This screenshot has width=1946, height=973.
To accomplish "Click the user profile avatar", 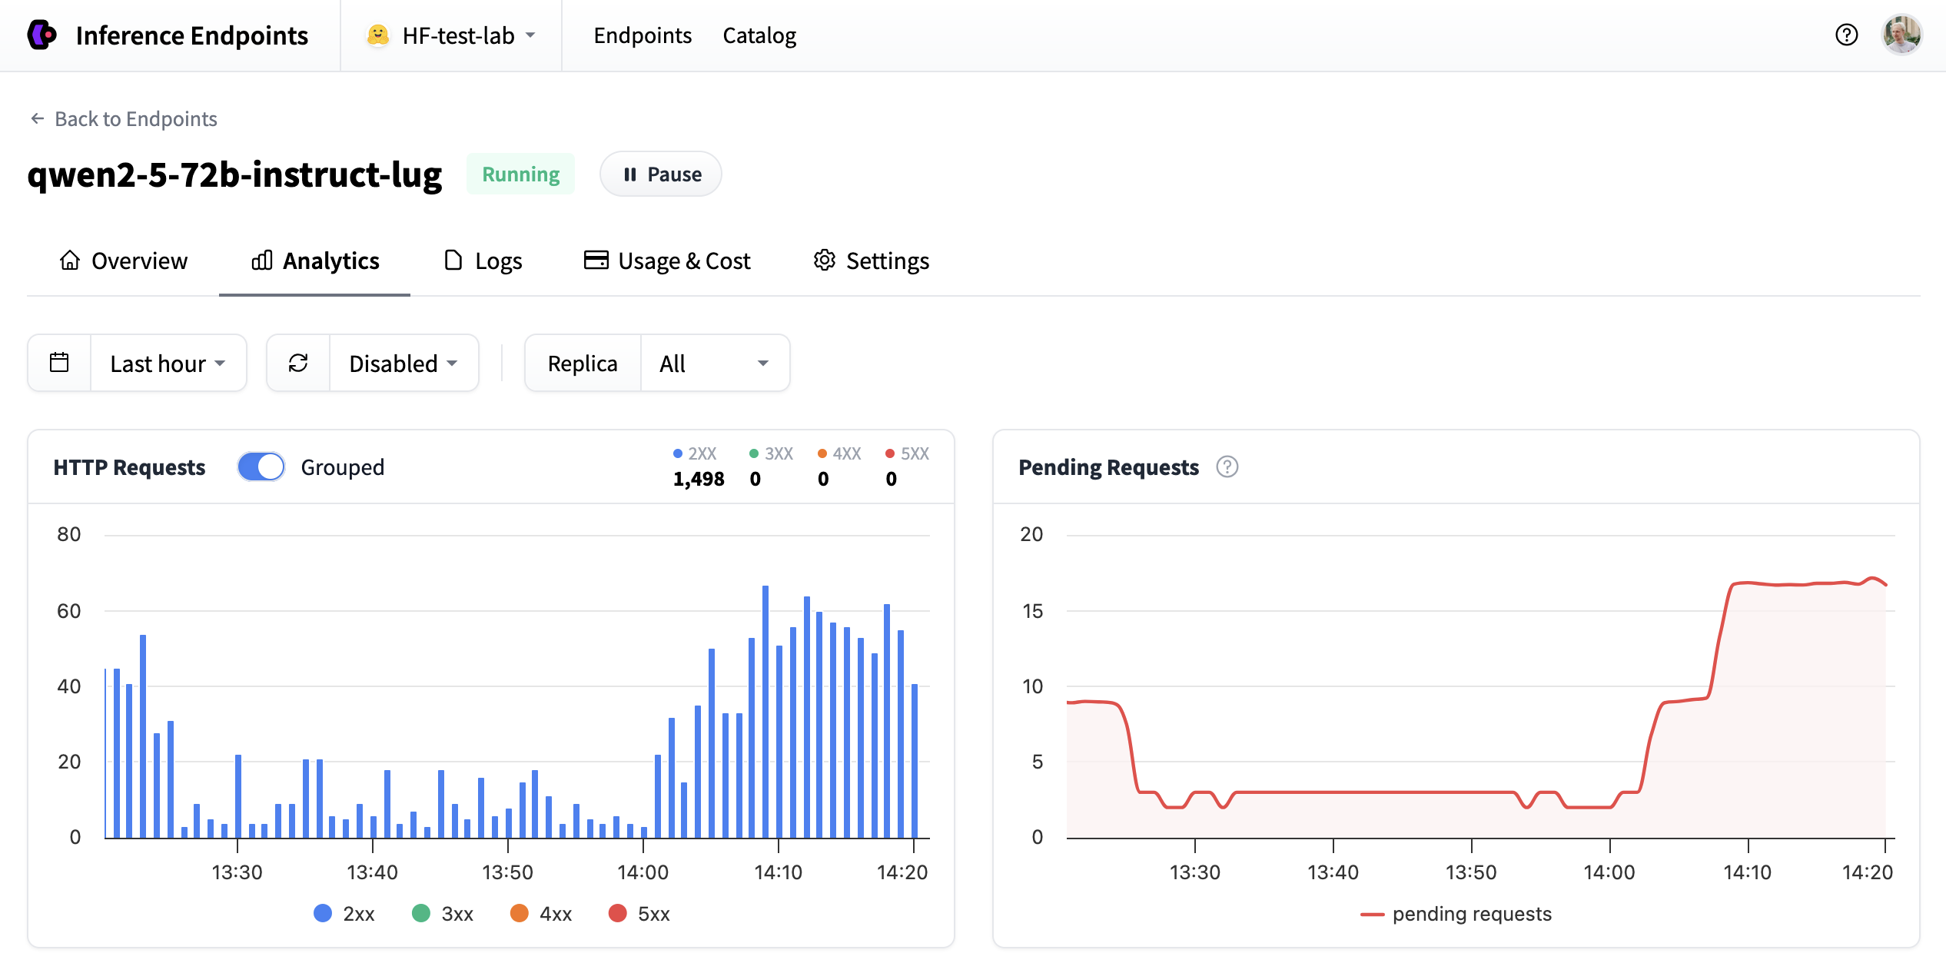I will (1901, 35).
